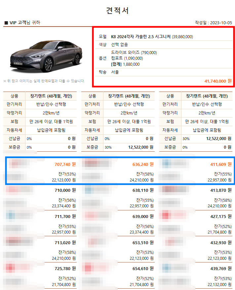Click the total price 41,740,000 원
The width and height of the screenshot is (235, 290).
(218, 81)
